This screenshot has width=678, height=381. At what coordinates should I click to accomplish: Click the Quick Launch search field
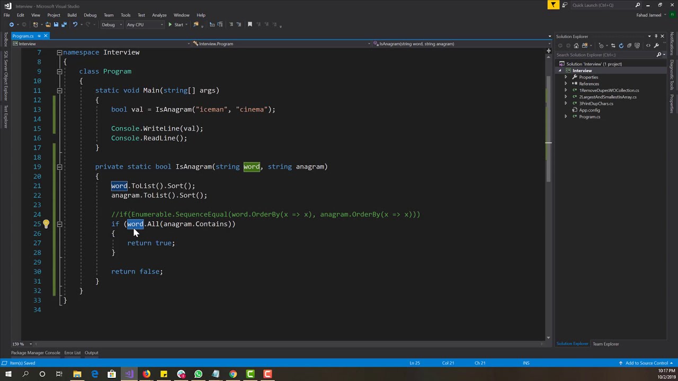tap(603, 5)
